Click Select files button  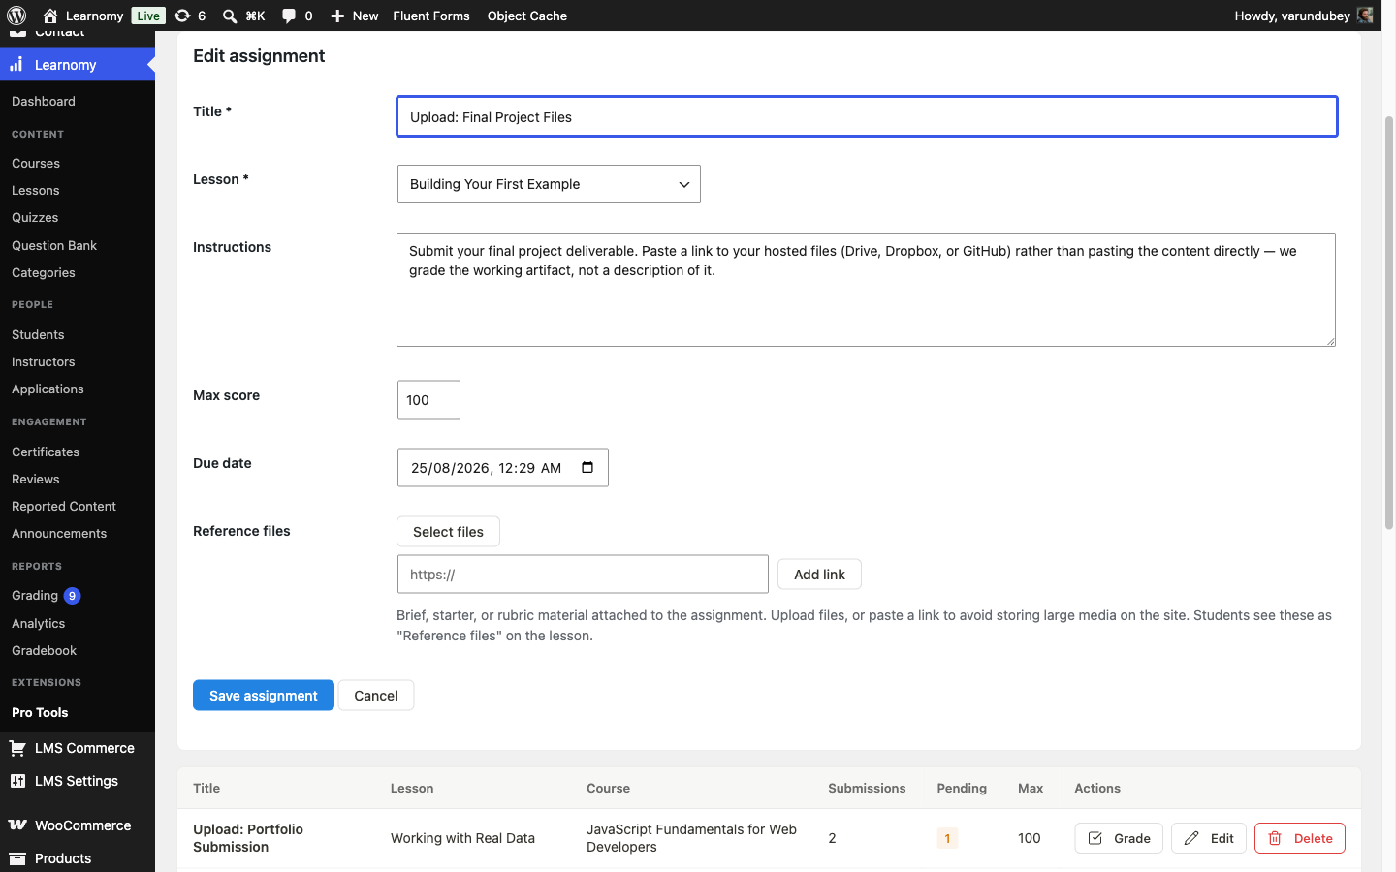click(448, 532)
